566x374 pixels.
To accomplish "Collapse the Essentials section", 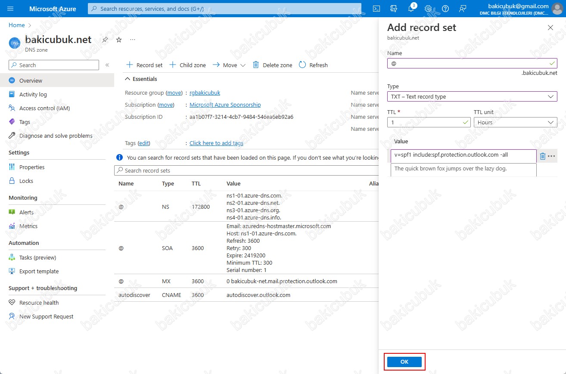I will [x=141, y=79].
